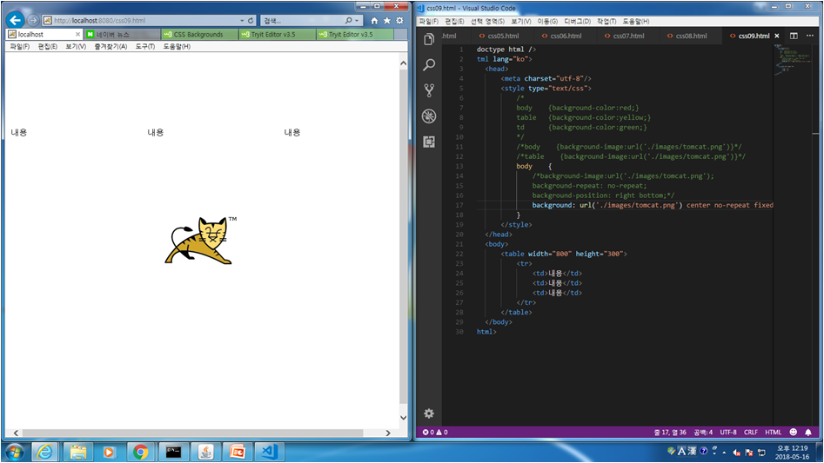
Task: Open 디버그(D) menu in VS Code
Action: tap(577, 21)
